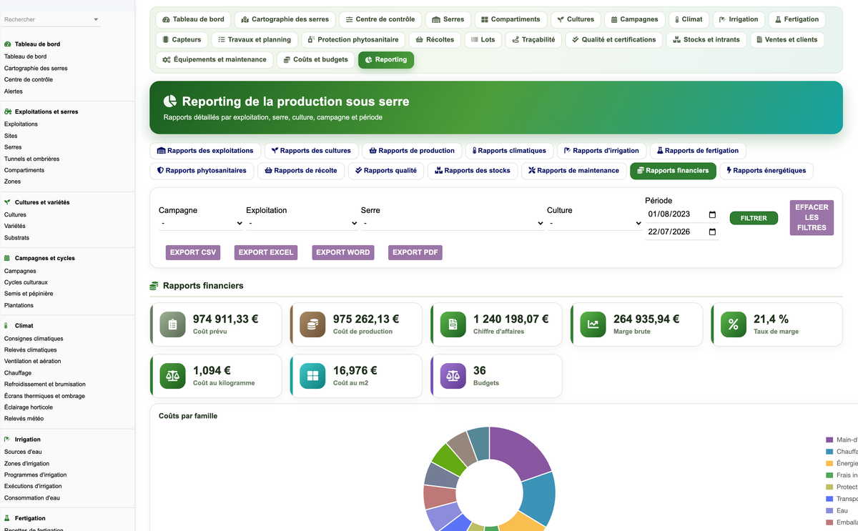Click the clipboard icon on Coût prévu card

tap(172, 324)
